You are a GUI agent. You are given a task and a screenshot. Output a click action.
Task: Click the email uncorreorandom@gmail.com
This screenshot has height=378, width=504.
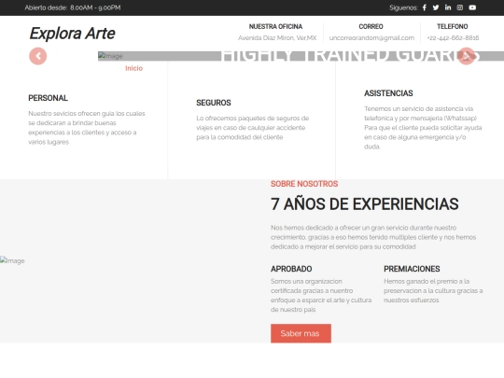(371, 38)
